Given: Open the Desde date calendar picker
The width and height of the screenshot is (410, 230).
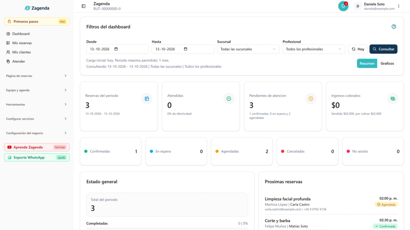Looking at the screenshot, I should click(x=116, y=49).
